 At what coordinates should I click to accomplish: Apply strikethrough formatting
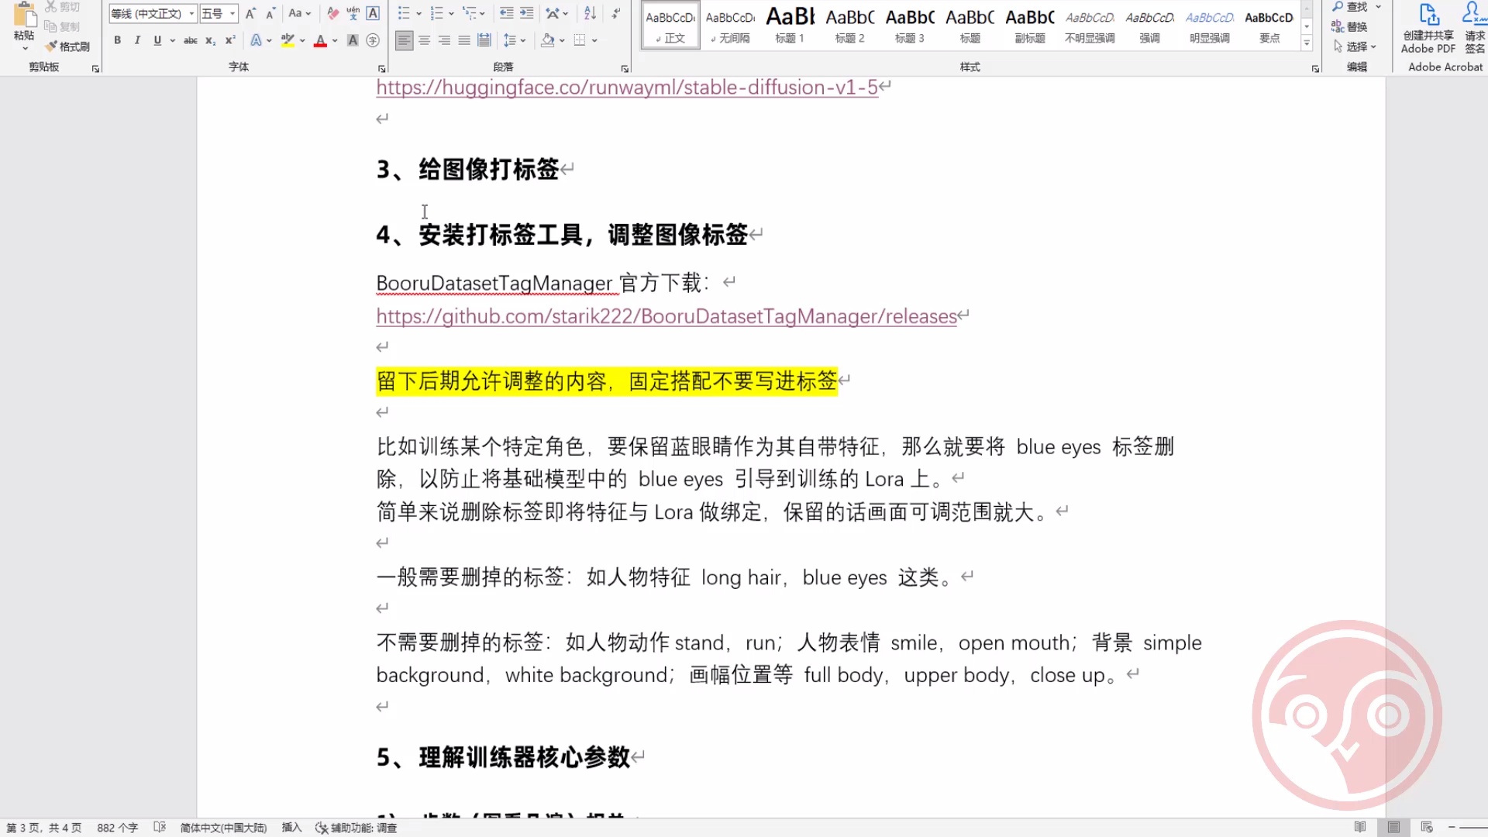tap(190, 40)
